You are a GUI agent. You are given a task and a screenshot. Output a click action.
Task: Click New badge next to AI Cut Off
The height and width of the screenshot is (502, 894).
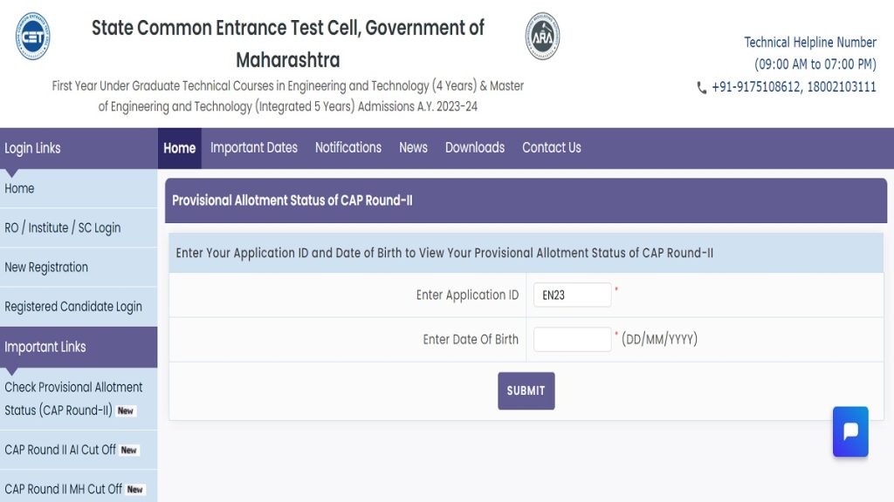[129, 451]
